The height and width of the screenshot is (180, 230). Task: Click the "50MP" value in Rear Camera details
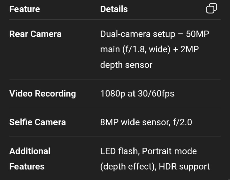pyautogui.click(x=197, y=34)
